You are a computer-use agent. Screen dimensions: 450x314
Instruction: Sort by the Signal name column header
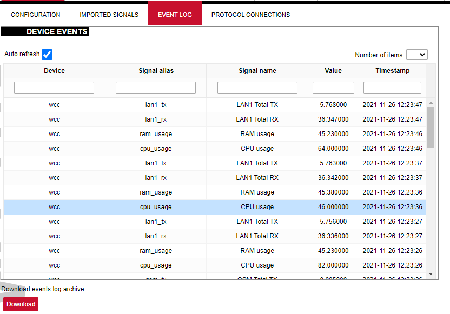tap(257, 71)
